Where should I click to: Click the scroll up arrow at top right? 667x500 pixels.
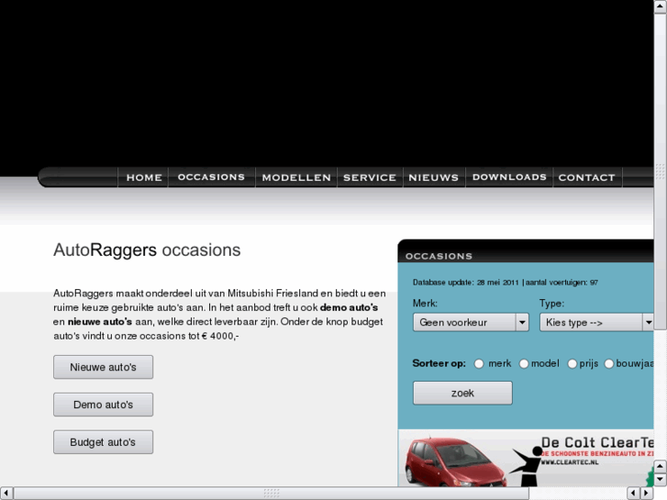(660, 6)
